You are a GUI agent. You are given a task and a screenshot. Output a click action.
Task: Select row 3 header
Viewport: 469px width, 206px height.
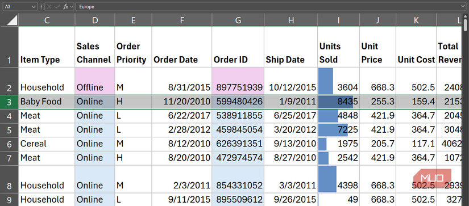9,102
